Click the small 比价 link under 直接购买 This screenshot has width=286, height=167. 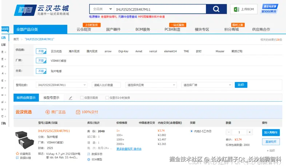click(271, 151)
